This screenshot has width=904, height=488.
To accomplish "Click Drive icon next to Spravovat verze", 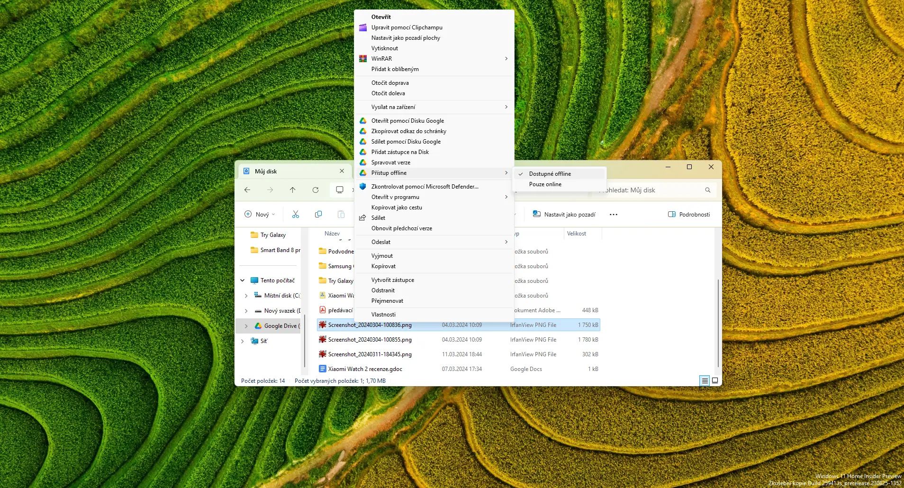I will [x=363, y=163].
